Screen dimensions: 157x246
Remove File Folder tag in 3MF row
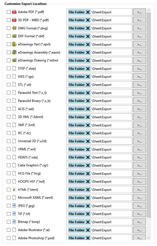[x=88, y=125]
